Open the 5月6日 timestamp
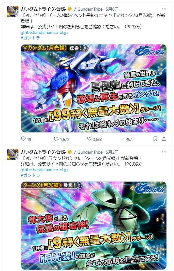This screenshot has height=271, width=174. [112, 9]
